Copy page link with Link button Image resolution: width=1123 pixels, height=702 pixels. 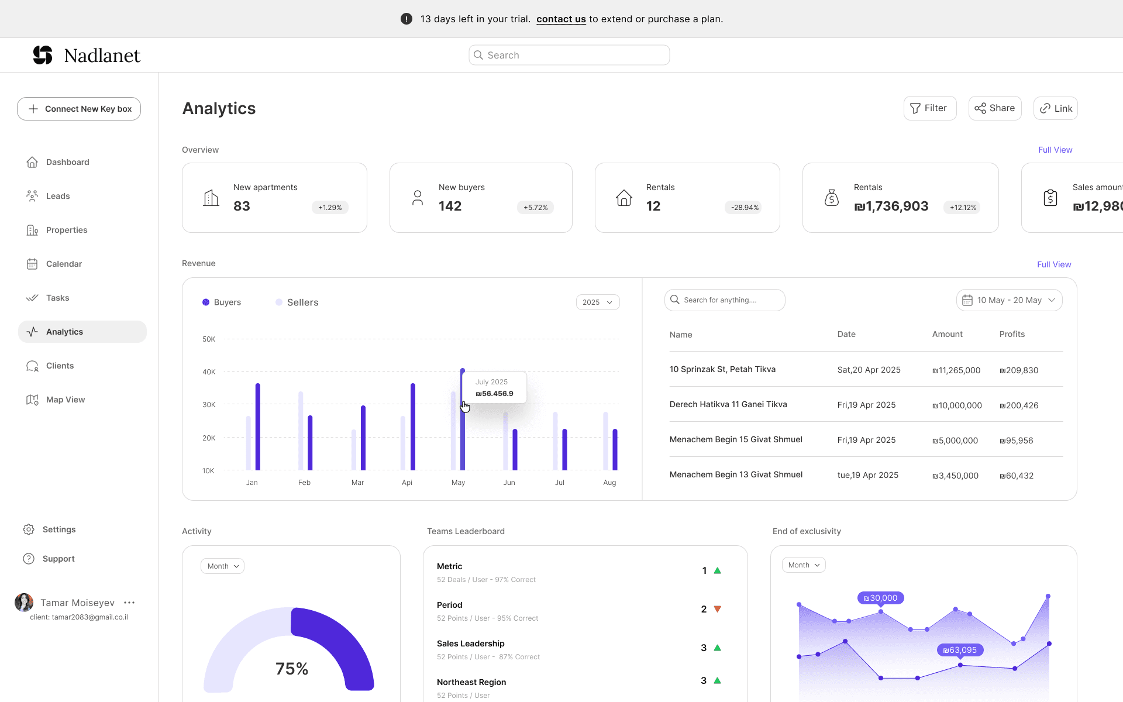1056,108
